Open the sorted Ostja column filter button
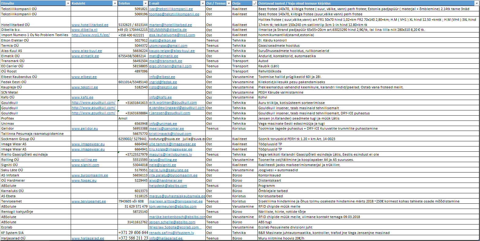 pyautogui.click(x=255, y=3)
